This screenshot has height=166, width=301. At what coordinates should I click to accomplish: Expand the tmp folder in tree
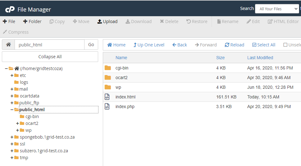pyautogui.click(x=12, y=158)
